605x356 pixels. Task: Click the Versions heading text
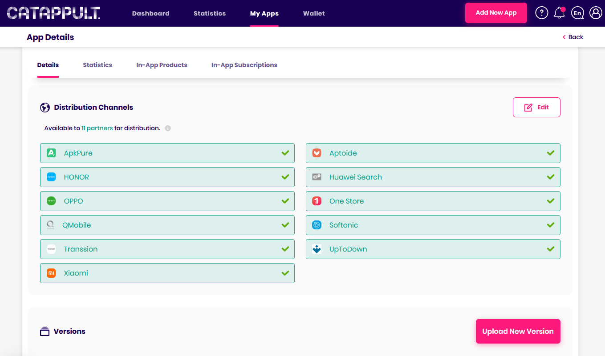point(69,331)
